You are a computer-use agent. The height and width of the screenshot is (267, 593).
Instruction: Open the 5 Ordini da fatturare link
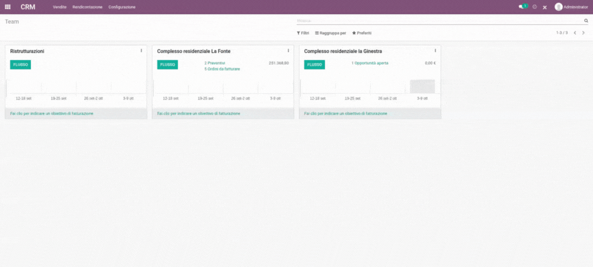pos(222,69)
